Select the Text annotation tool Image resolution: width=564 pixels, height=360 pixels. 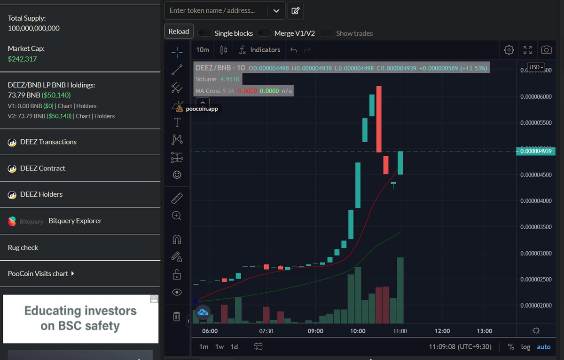(177, 122)
